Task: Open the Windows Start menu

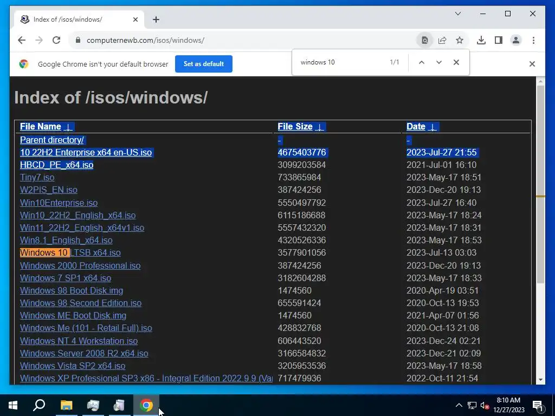Action: [x=13, y=405]
